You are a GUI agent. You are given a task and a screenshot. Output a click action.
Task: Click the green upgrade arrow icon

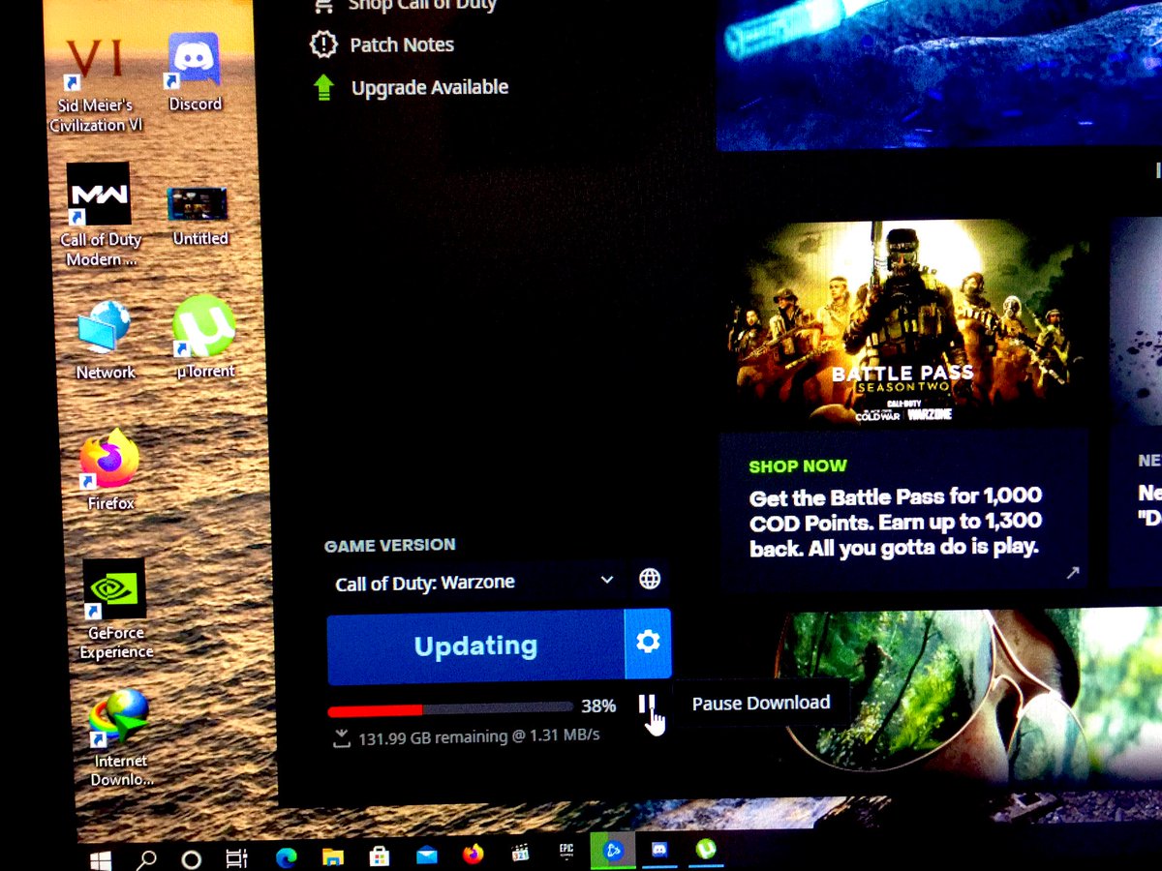coord(323,87)
